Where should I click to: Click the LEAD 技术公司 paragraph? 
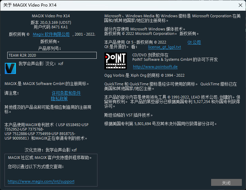172,102
